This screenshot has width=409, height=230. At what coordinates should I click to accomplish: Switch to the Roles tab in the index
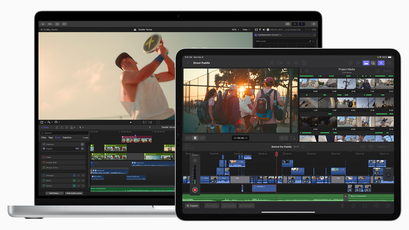click(x=58, y=137)
